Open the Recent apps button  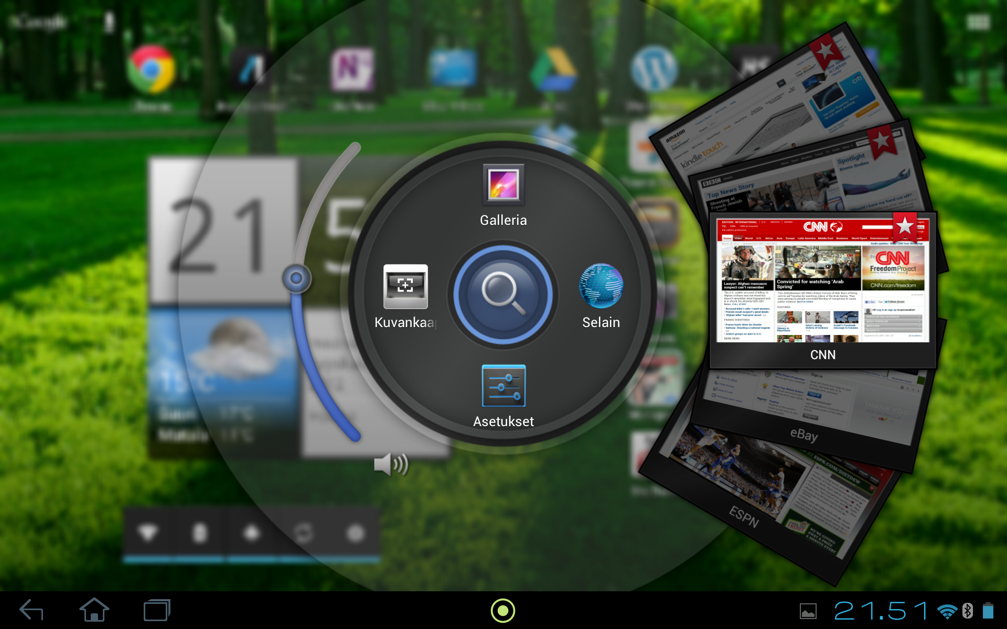(157, 610)
